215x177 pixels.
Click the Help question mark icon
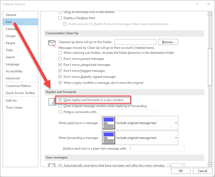click(197, 4)
